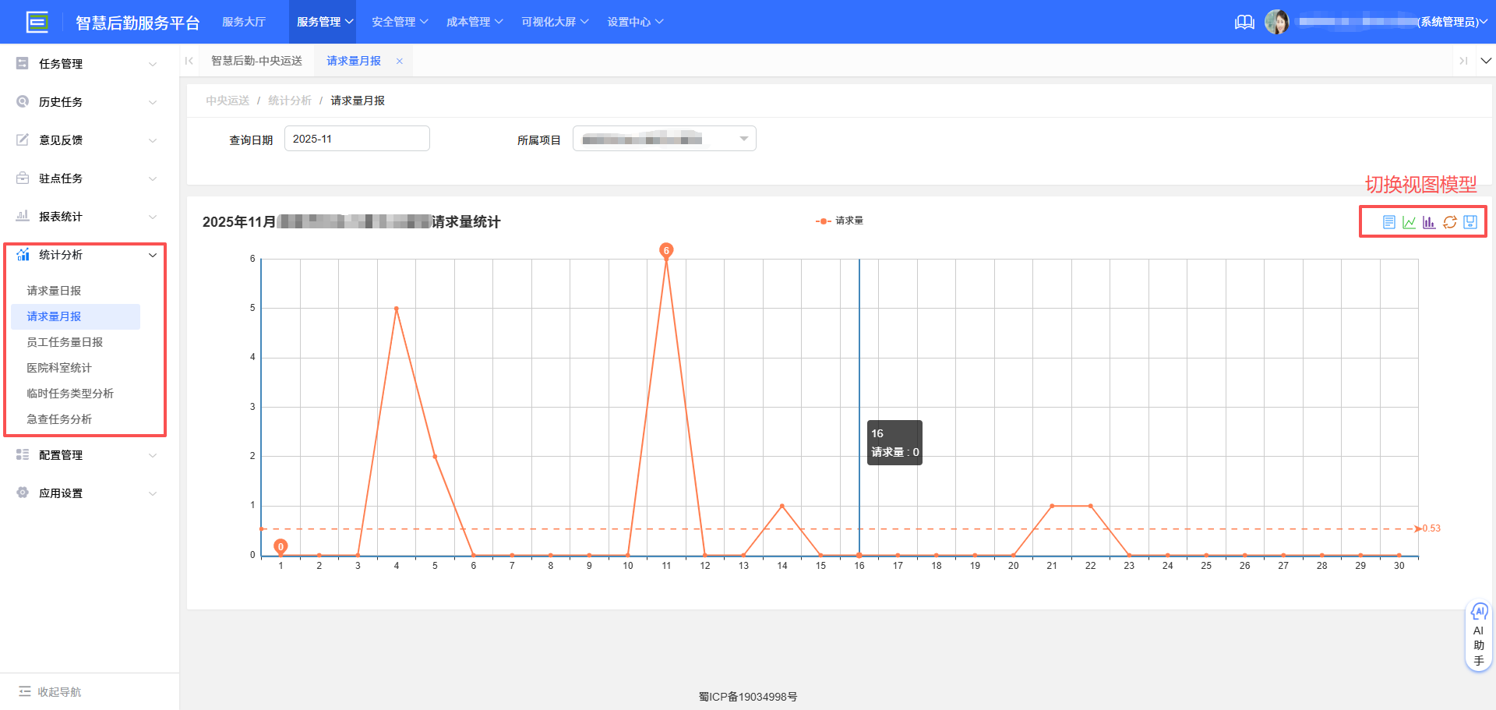Open the notification book icon in top bar
The width and height of the screenshot is (1496, 710).
(1244, 22)
